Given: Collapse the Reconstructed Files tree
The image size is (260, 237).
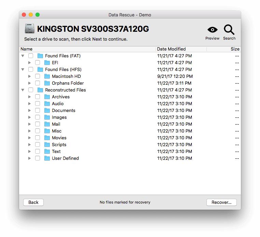Looking at the screenshot, I should (x=23, y=90).
